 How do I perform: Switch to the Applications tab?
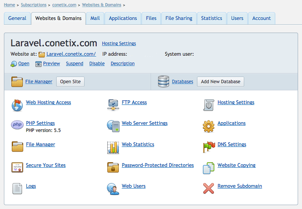point(123,18)
